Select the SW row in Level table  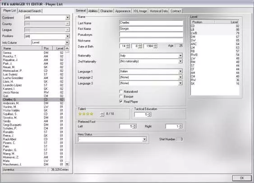pos(215,40)
